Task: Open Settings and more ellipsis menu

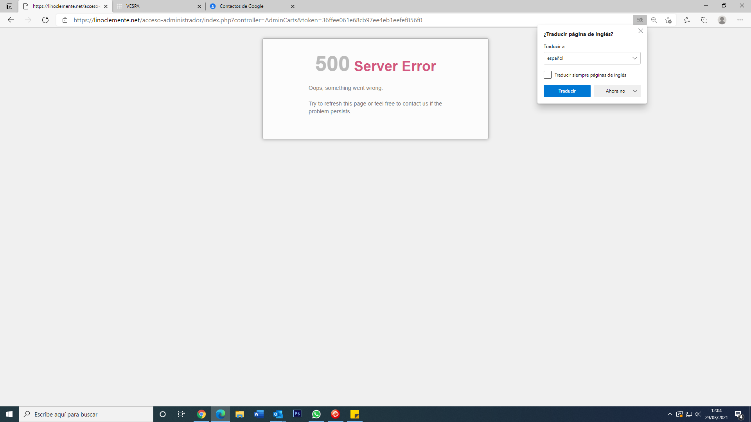Action: 740,20
